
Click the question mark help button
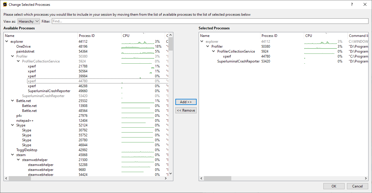[352, 5]
